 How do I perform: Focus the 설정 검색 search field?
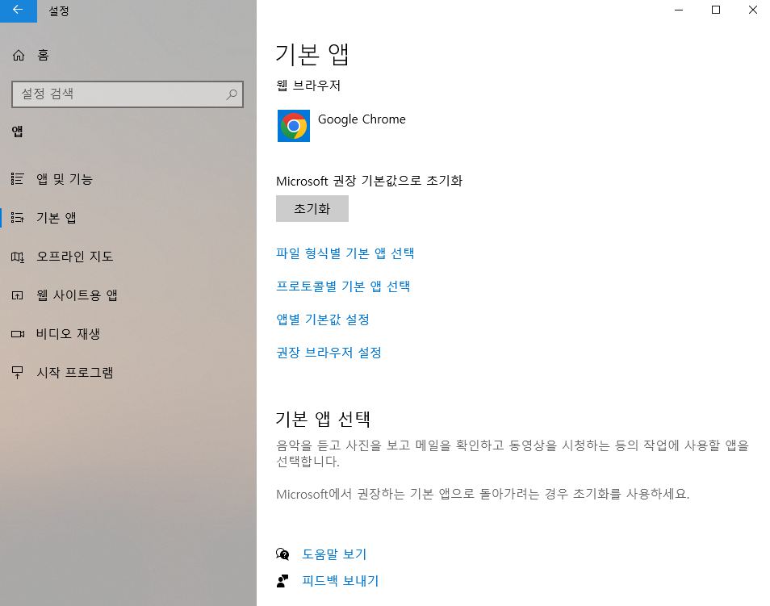(x=128, y=94)
